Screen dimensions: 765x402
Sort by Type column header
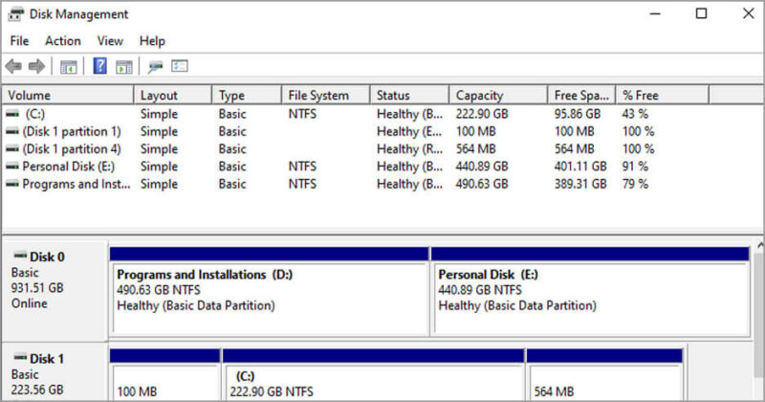point(247,96)
